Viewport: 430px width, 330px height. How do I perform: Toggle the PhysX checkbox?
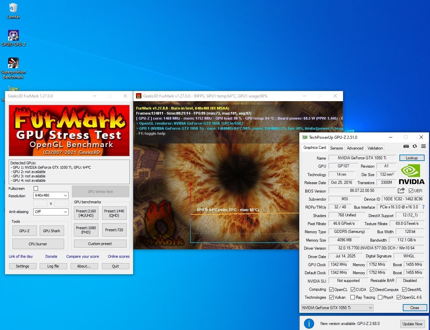click(x=380, y=297)
